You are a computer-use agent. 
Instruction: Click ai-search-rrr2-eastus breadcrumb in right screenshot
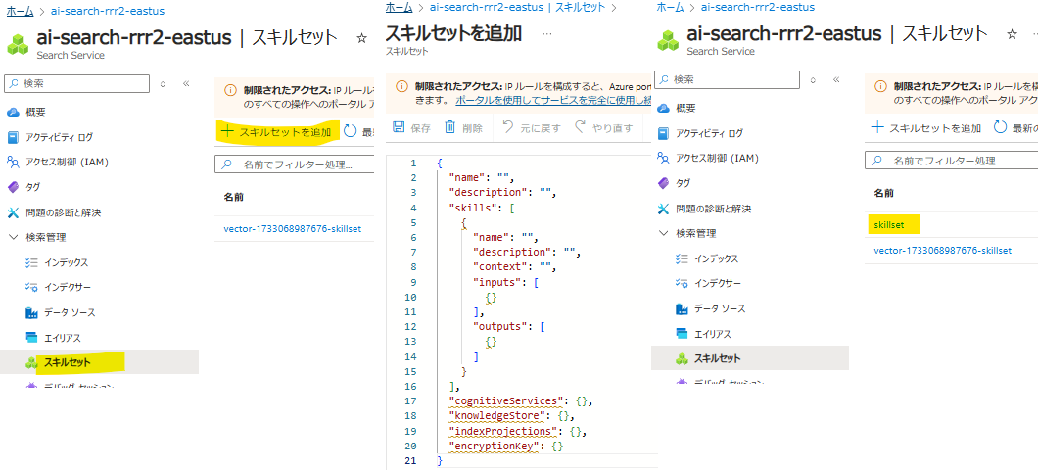pos(757,7)
